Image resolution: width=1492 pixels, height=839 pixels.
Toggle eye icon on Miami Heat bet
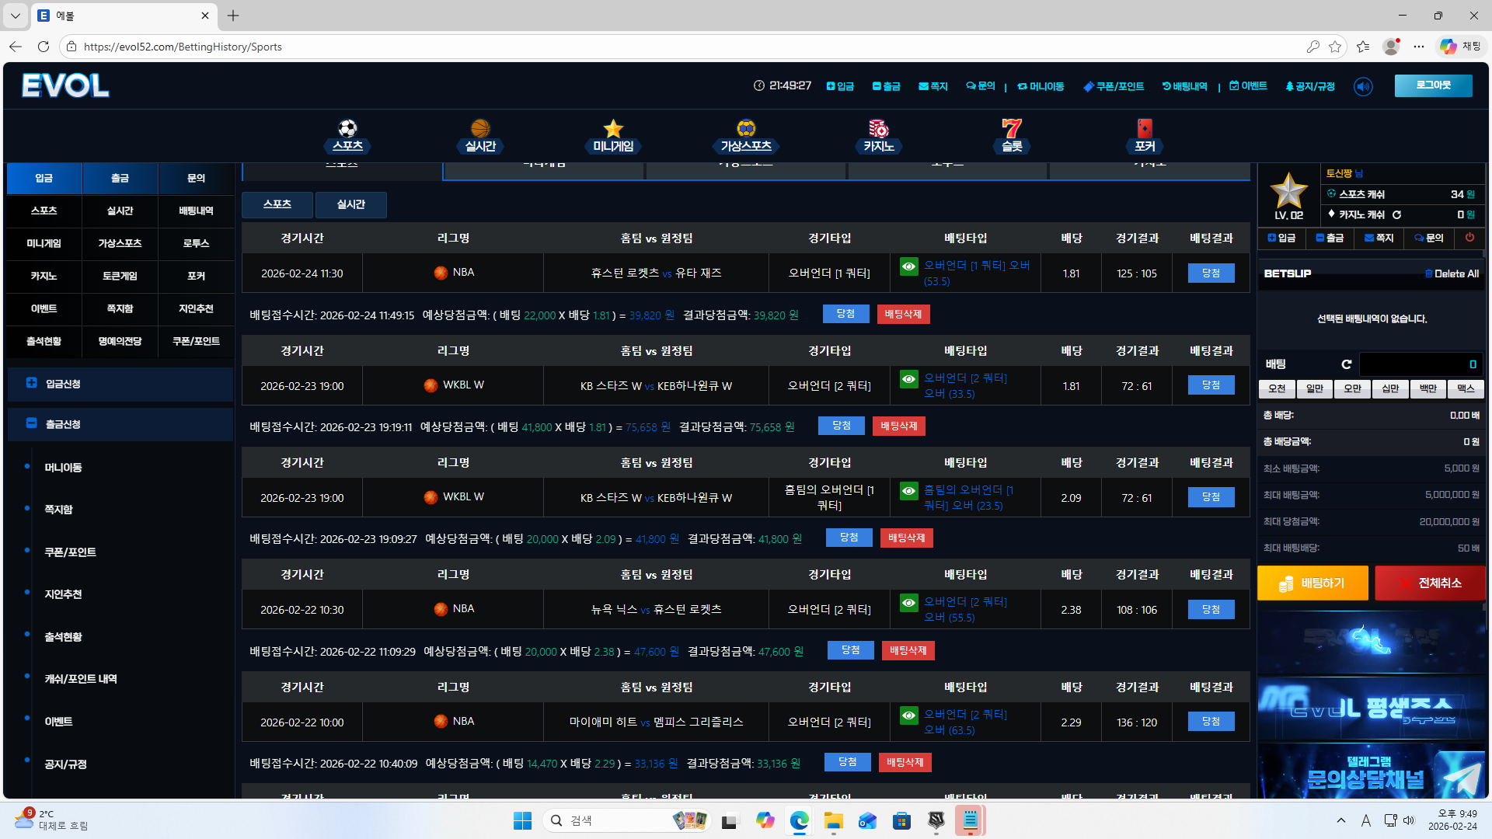point(908,715)
